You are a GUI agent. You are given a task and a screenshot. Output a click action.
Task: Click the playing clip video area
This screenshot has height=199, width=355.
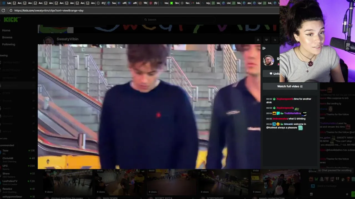coord(149,106)
